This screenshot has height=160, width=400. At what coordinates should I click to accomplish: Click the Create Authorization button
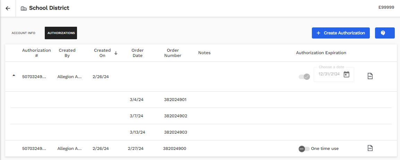coord(340,33)
